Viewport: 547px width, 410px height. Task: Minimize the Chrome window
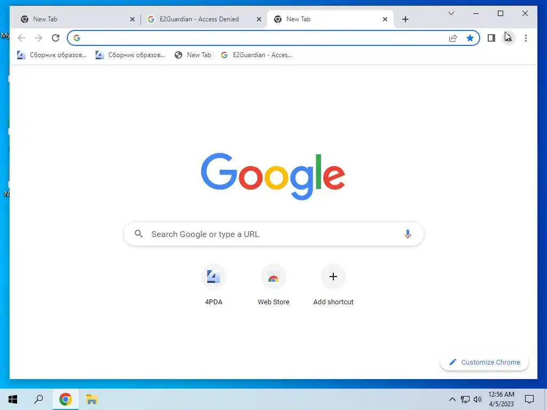click(476, 13)
